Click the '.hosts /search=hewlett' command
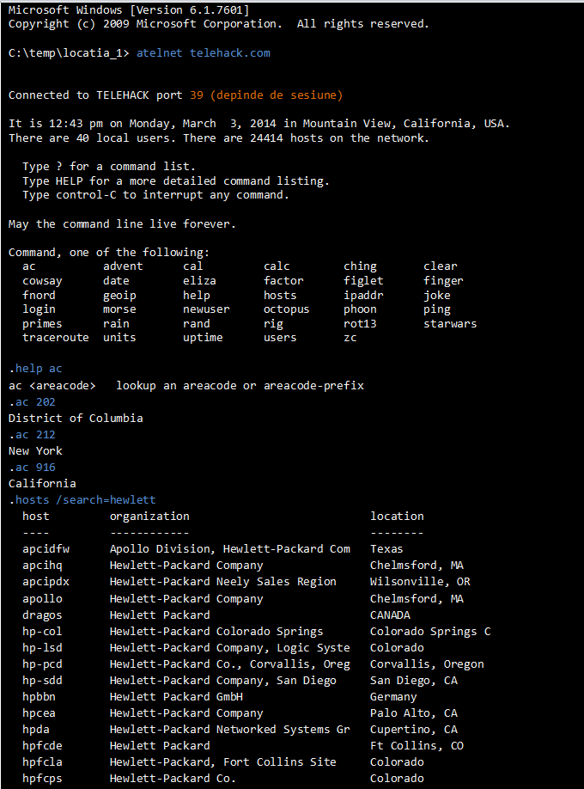Image resolution: width=584 pixels, height=789 pixels. 82,500
